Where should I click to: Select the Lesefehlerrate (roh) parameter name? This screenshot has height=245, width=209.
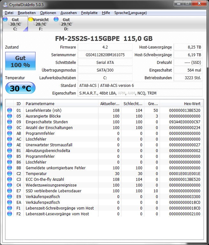click(x=43, y=110)
